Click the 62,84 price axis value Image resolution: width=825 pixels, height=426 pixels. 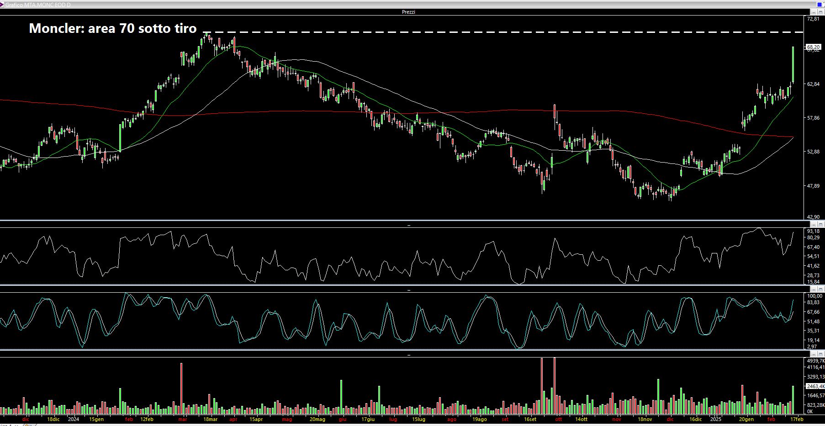pyautogui.click(x=813, y=84)
